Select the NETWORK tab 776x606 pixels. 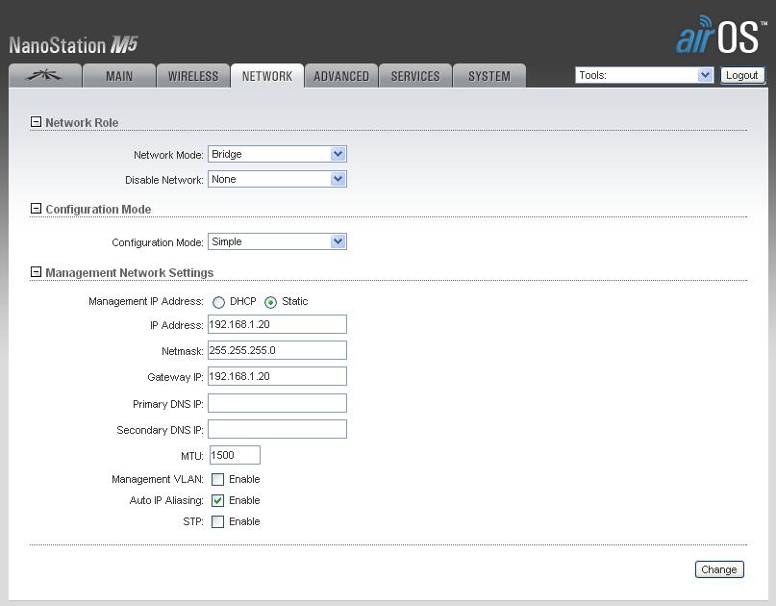tap(267, 76)
